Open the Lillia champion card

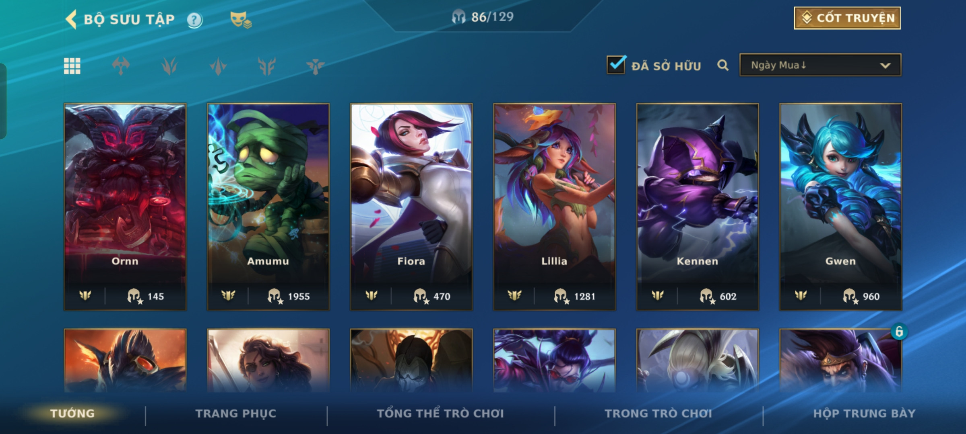(x=554, y=207)
